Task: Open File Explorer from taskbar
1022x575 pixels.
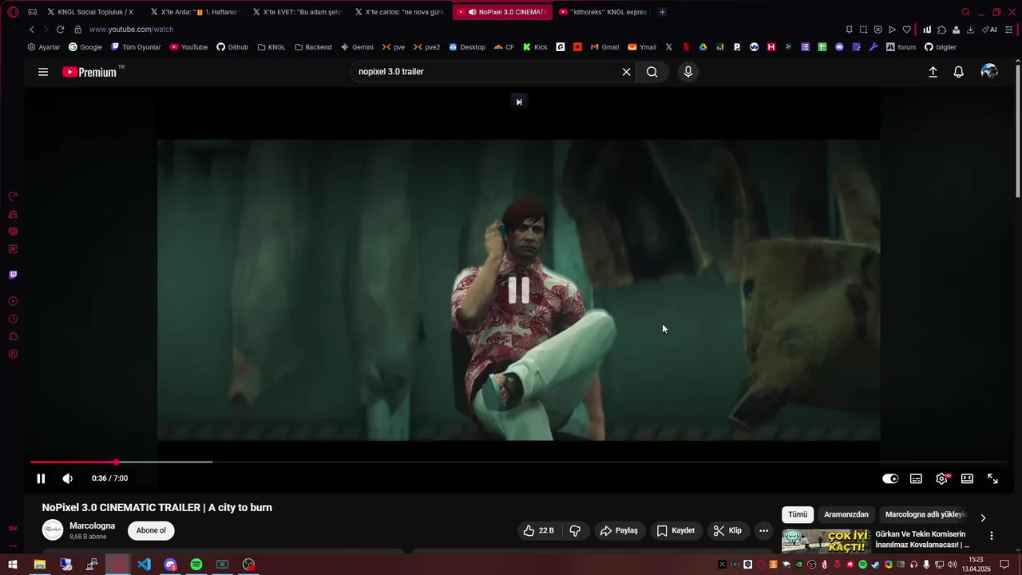Action: 39,565
